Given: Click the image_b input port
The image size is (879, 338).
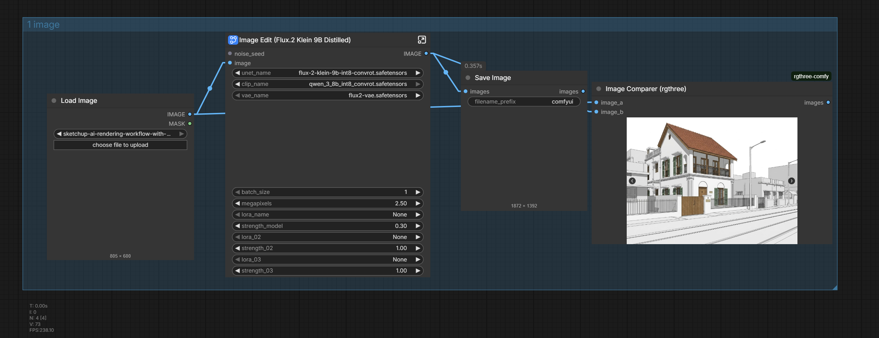Looking at the screenshot, I should (x=596, y=112).
